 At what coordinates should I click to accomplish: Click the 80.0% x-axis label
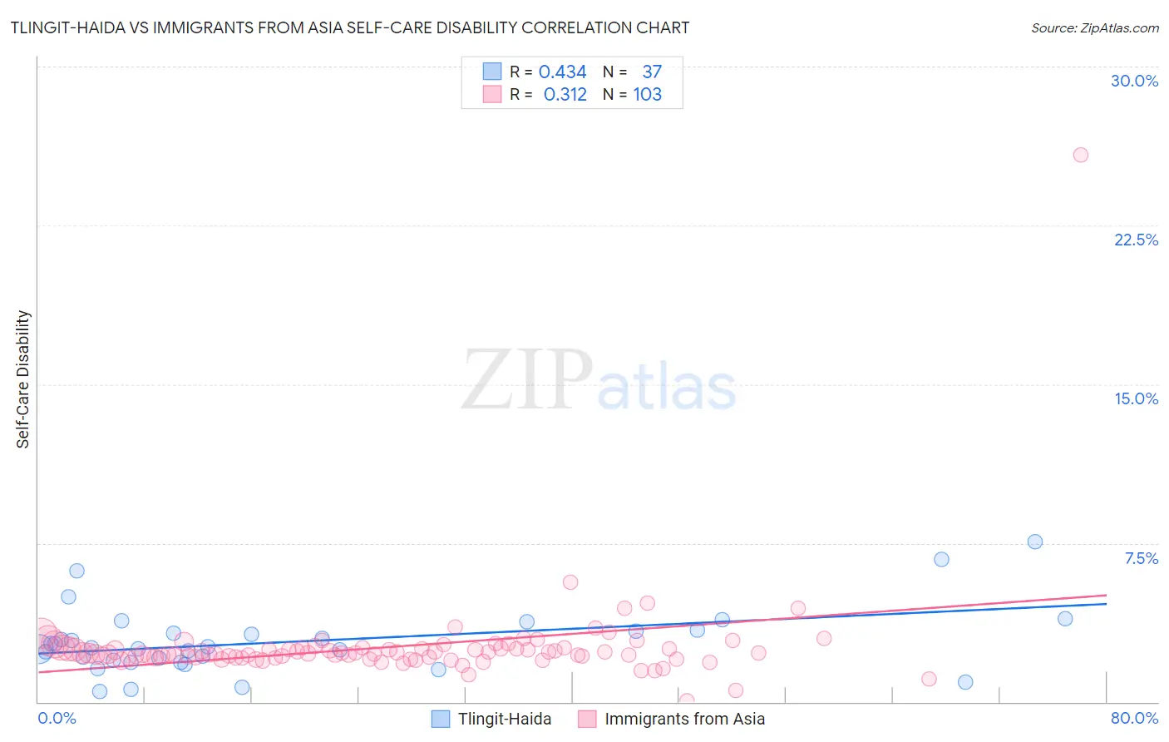click(1134, 718)
